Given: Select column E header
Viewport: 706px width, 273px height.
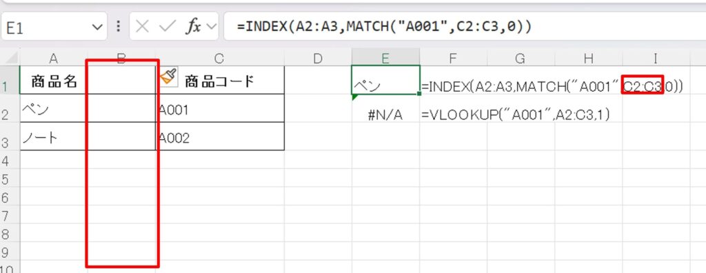Looking at the screenshot, I should click(x=385, y=58).
